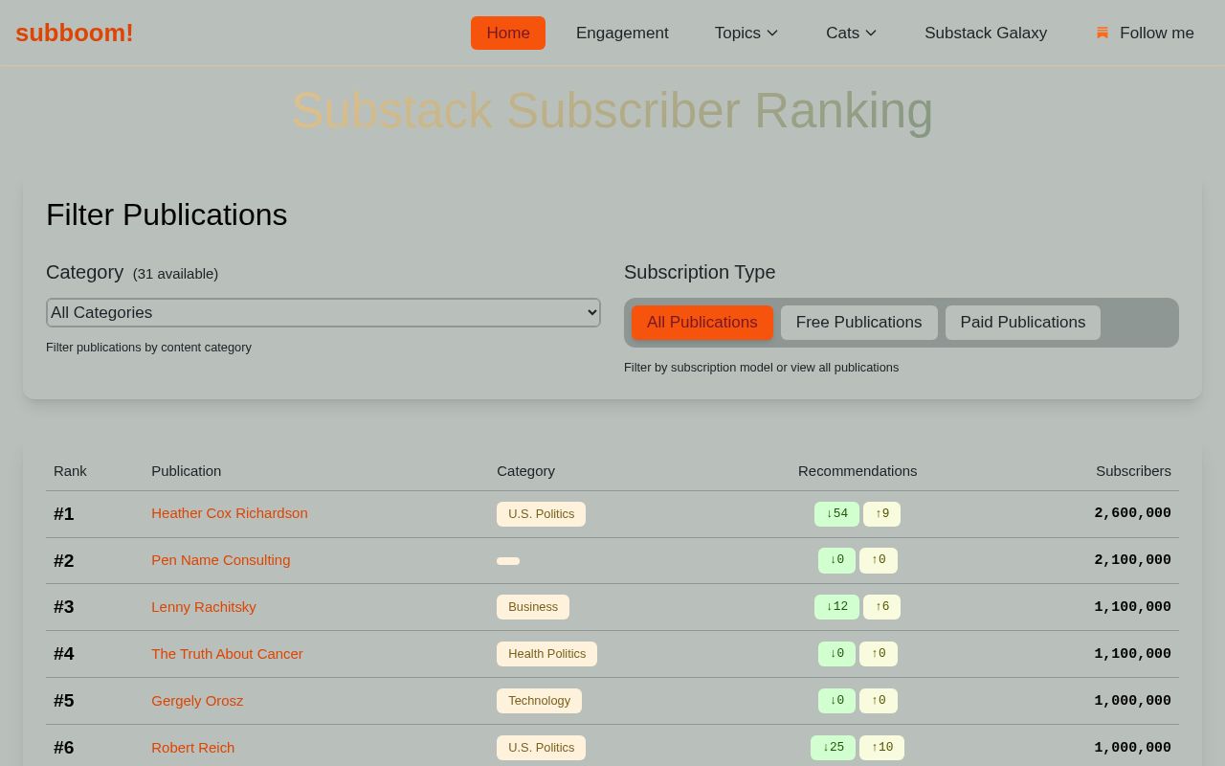The height and width of the screenshot is (766, 1225).
Task: Click the subboom! logo
Action: [75, 33]
